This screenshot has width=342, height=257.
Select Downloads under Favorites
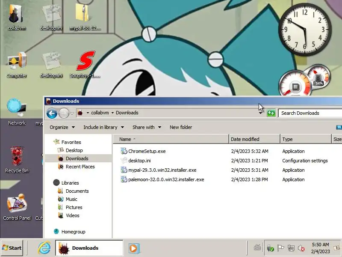pos(77,158)
